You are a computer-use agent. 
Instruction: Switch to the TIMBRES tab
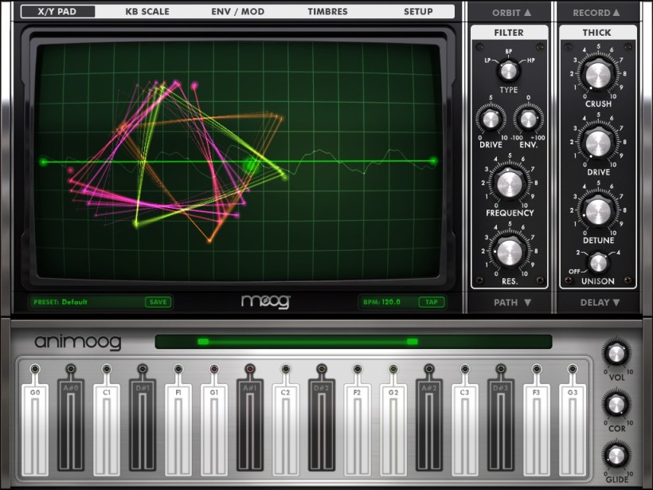tap(328, 11)
